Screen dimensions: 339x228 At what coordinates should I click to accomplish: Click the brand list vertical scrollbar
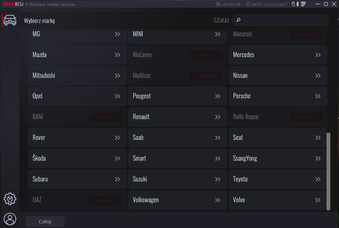[328, 171]
